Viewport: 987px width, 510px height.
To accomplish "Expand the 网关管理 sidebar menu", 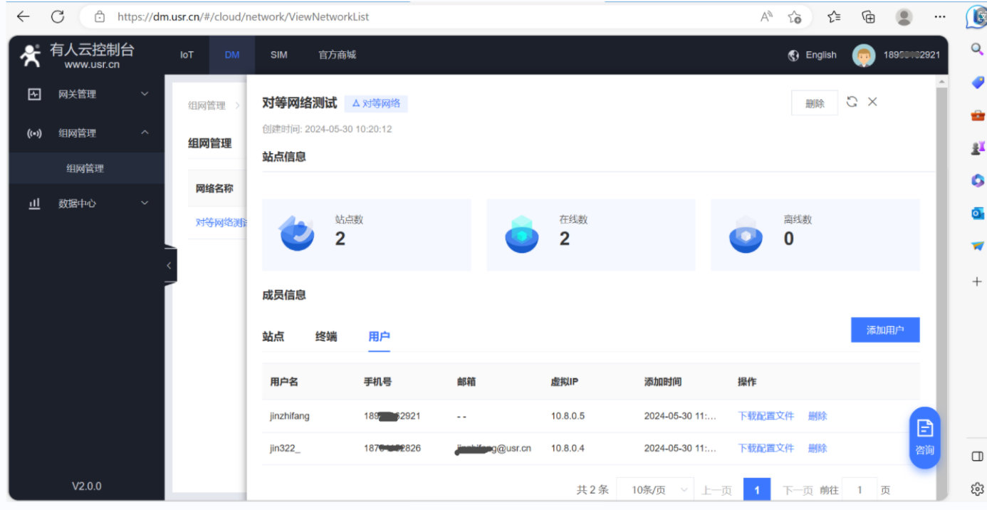I will click(x=87, y=94).
